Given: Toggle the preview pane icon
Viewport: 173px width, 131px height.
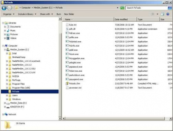Looking at the screenshot, I should click(163, 14).
